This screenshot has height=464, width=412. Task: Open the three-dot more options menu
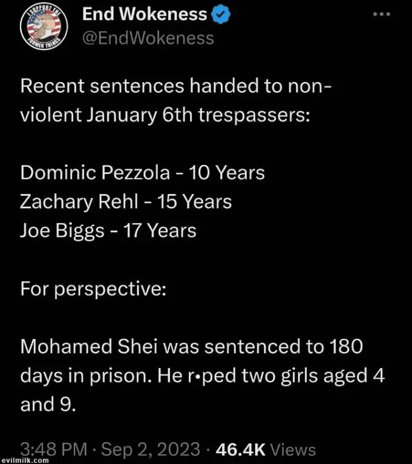tap(381, 13)
